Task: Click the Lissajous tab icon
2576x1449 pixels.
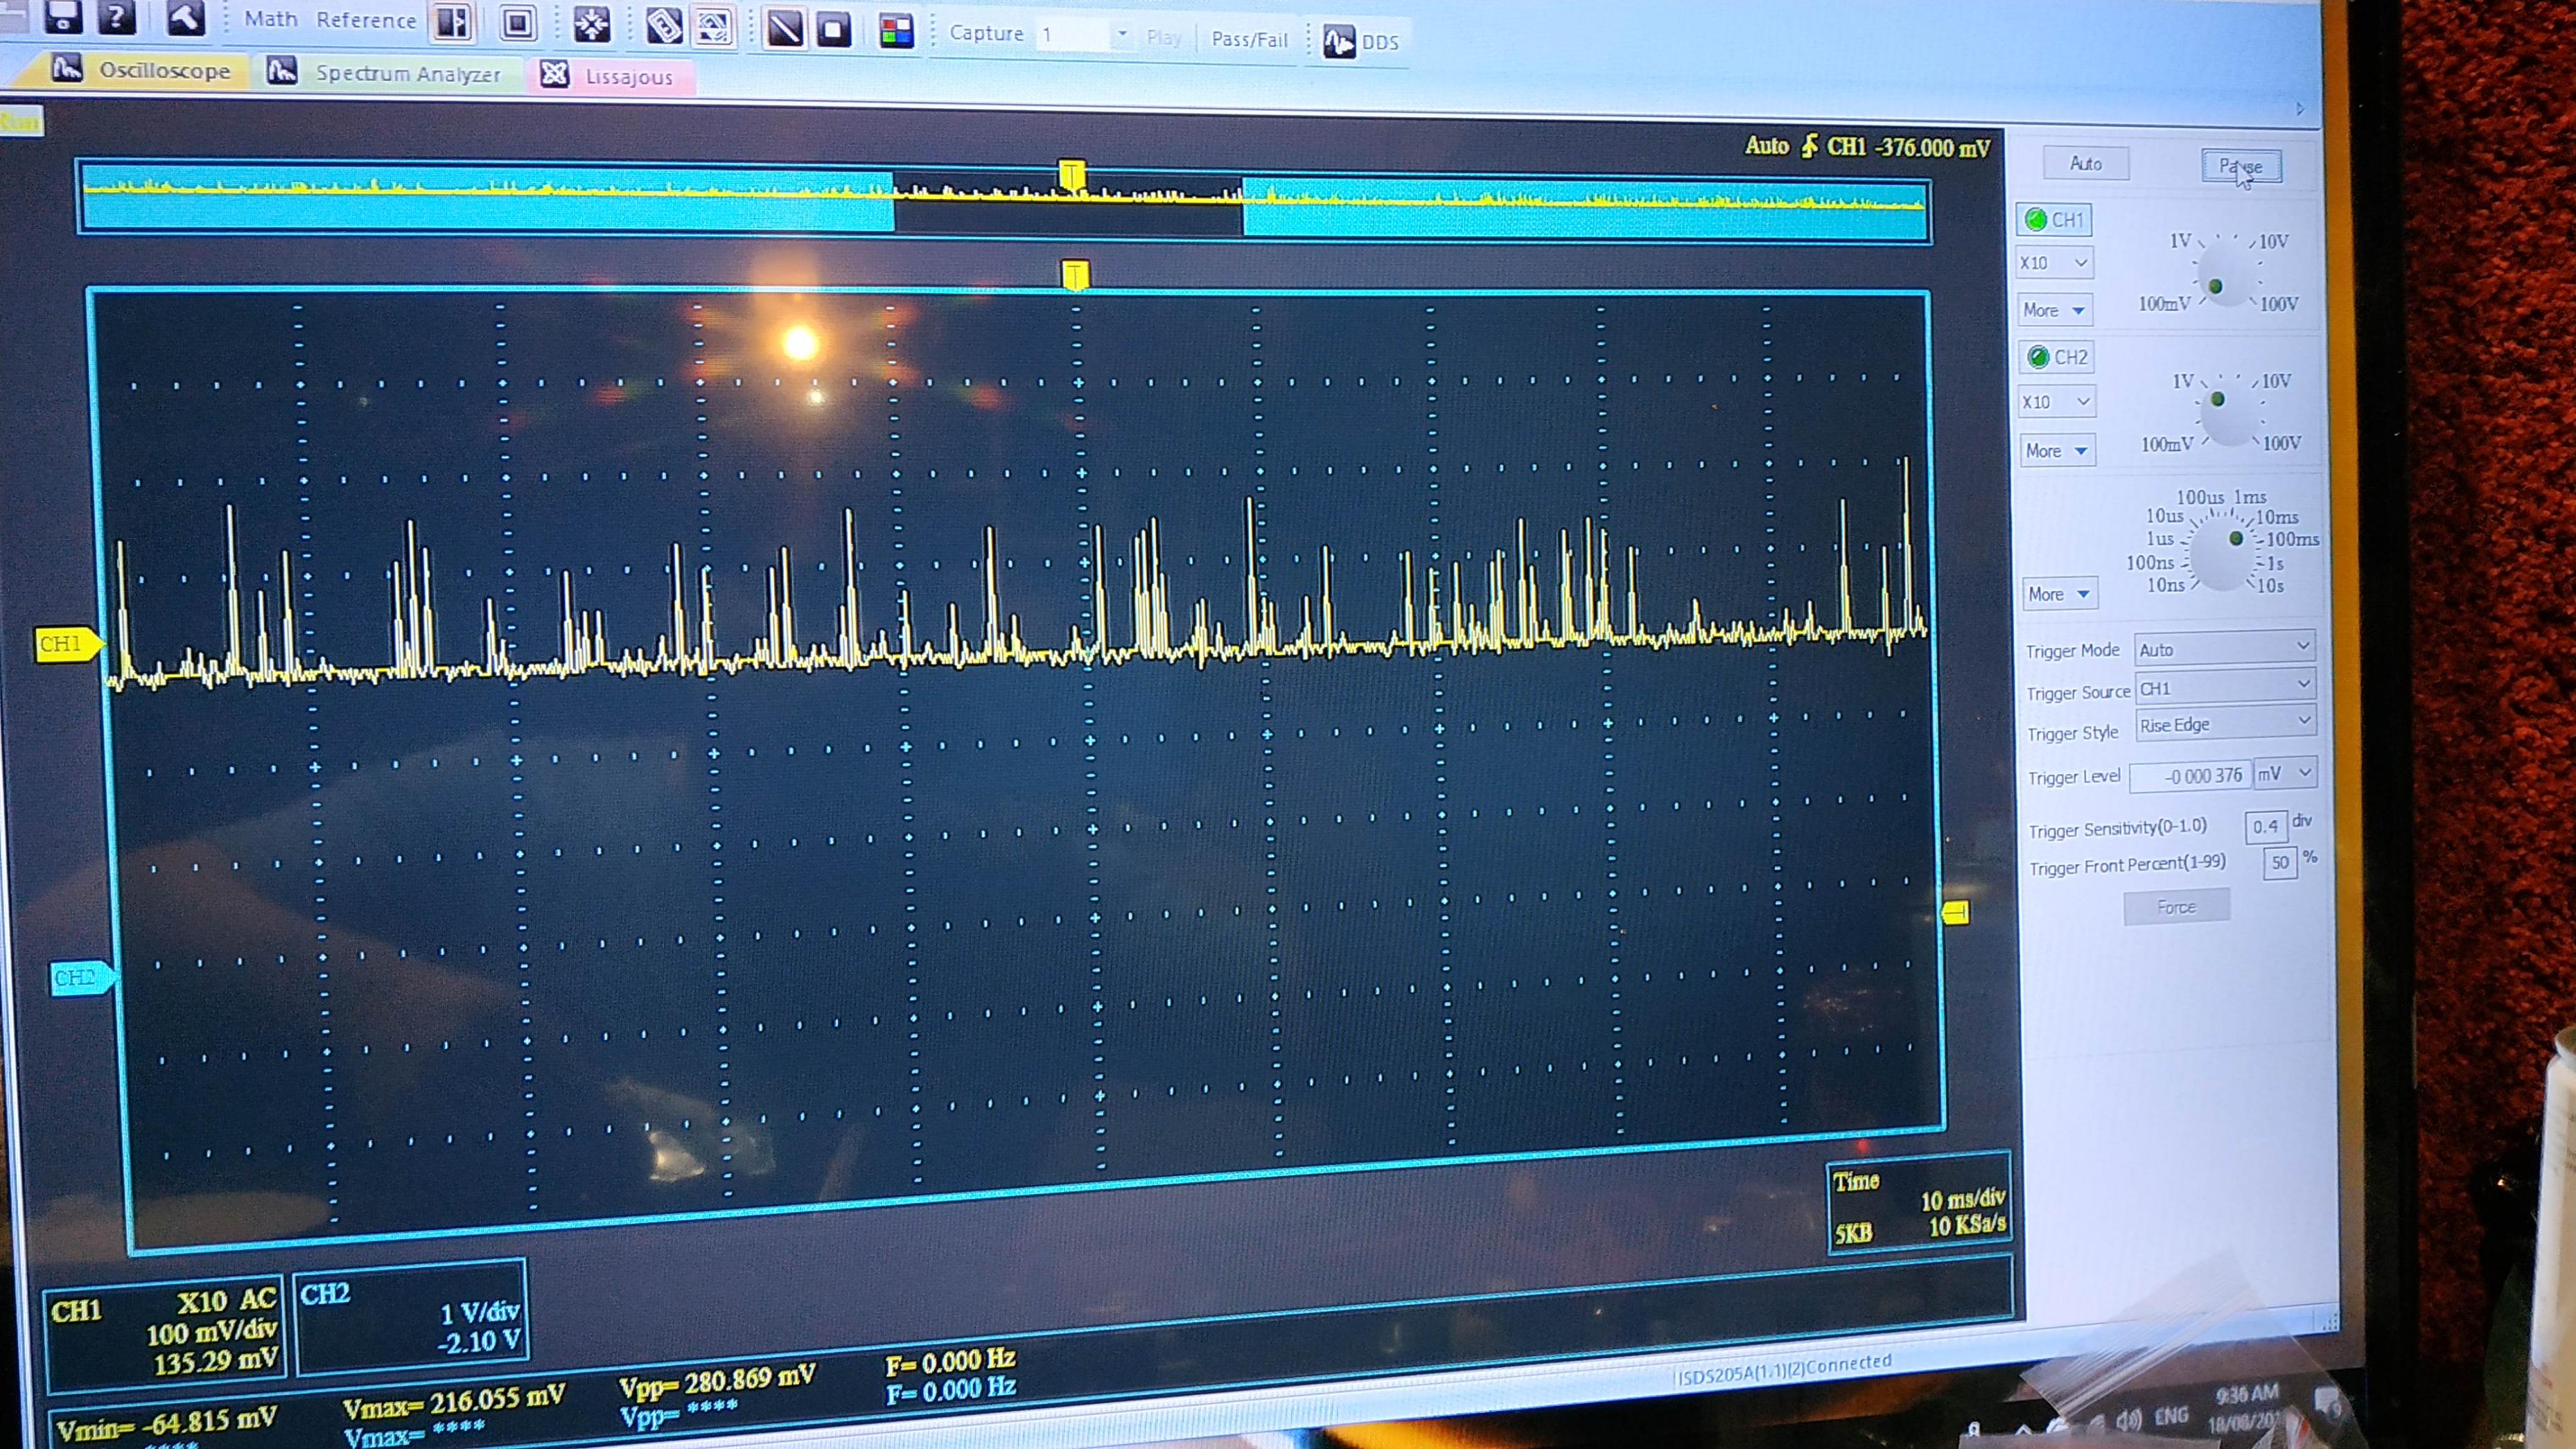Action: coord(554,75)
